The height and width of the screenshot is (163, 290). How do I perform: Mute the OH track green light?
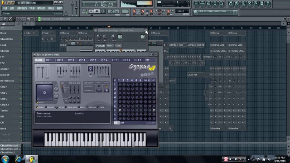pos(21,117)
